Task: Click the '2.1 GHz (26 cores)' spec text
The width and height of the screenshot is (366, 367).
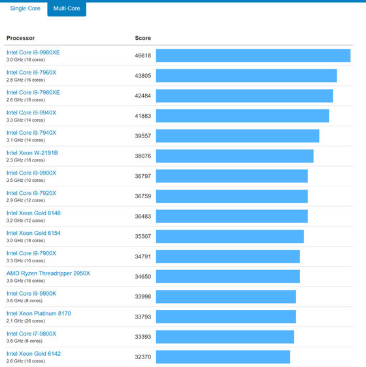Action: [25, 321]
